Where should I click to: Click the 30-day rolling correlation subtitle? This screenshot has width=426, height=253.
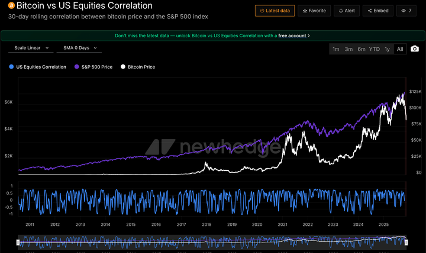(108, 17)
